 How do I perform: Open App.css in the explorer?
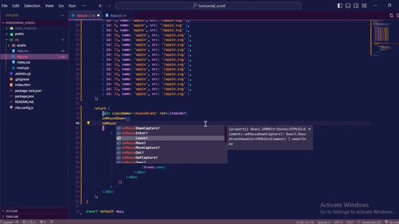(x=34, y=51)
